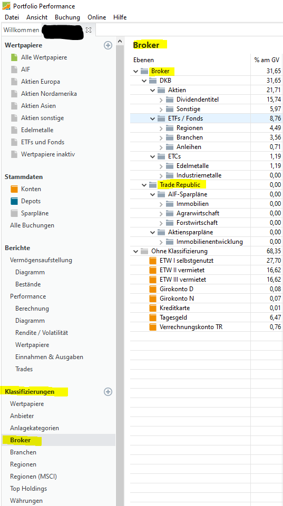The width and height of the screenshot is (283, 506).
Task: Select the Forstwirtschaft row
Action: click(x=206, y=223)
